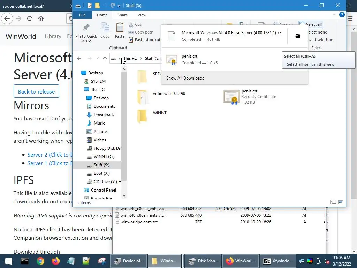Select winworldpc.com.txt in the 7-Zip window
The height and width of the screenshot is (268, 357).
[x=139, y=222]
